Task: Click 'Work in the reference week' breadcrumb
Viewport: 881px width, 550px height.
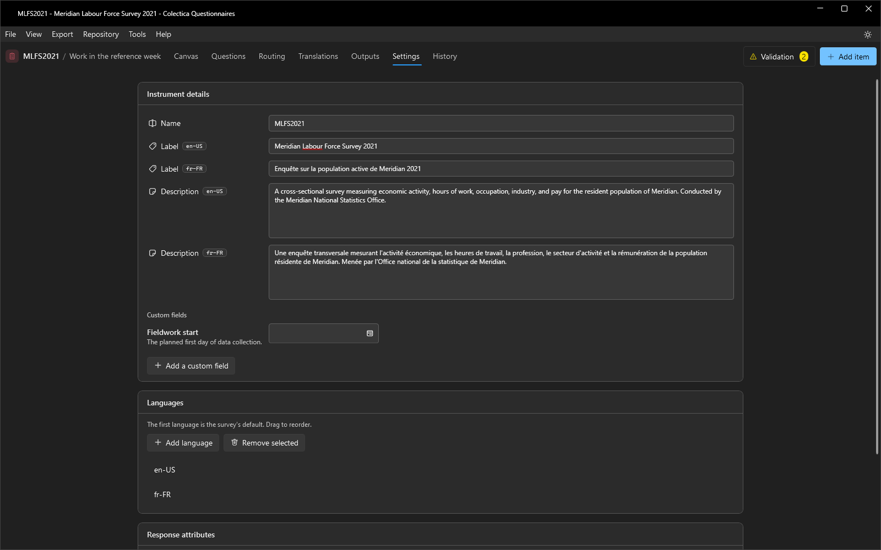Action: pyautogui.click(x=115, y=56)
